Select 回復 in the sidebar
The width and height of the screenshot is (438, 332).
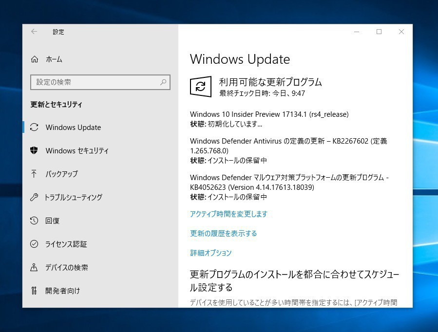click(53, 221)
